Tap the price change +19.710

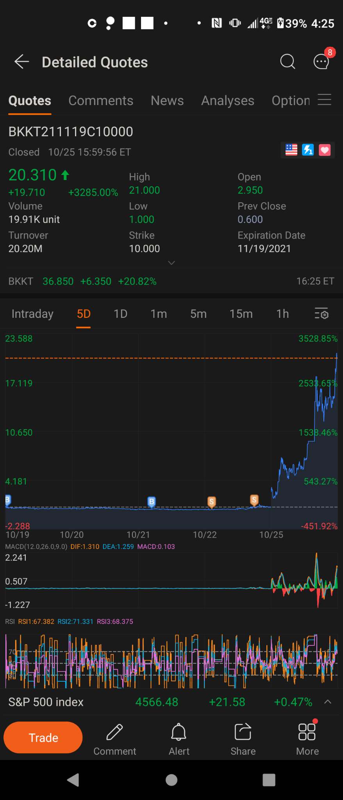click(27, 192)
